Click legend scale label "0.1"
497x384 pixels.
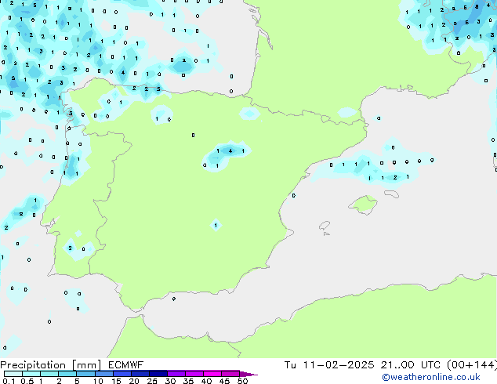(9, 381)
